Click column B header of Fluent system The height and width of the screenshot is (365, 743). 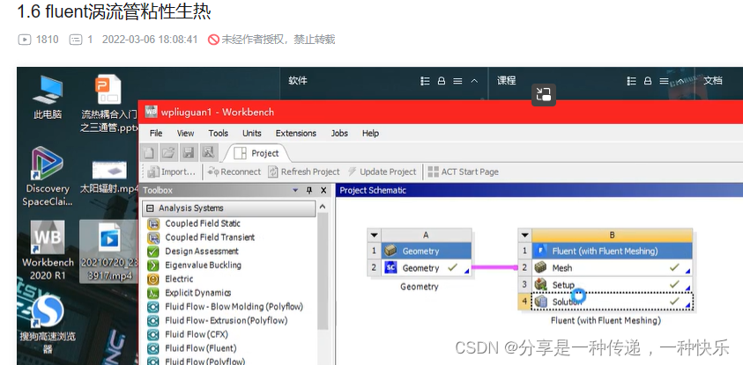tap(612, 235)
